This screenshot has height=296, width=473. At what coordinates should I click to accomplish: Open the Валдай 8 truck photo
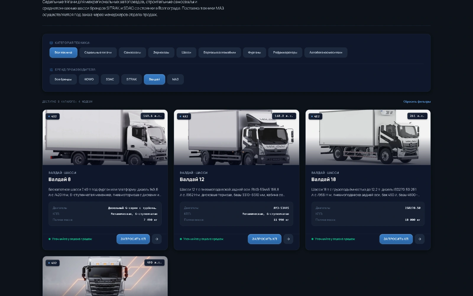pyautogui.click(x=105, y=137)
